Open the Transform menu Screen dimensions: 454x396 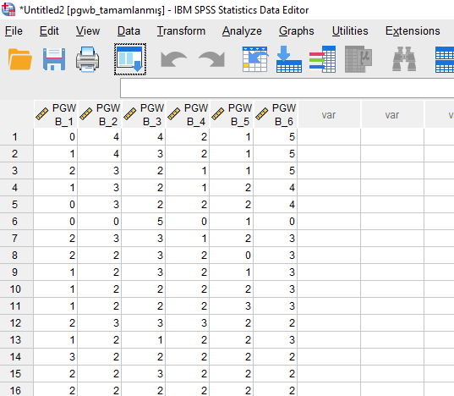tap(181, 31)
